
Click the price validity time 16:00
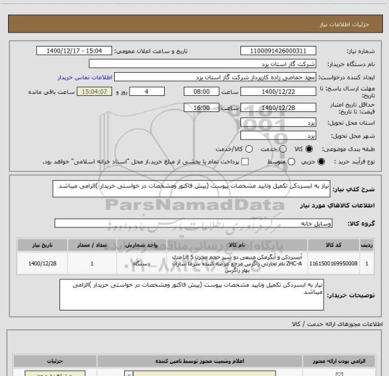201,107
